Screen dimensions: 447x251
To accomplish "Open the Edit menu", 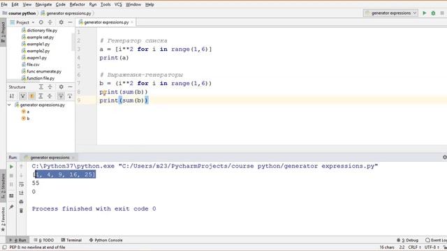I will tap(15, 5).
